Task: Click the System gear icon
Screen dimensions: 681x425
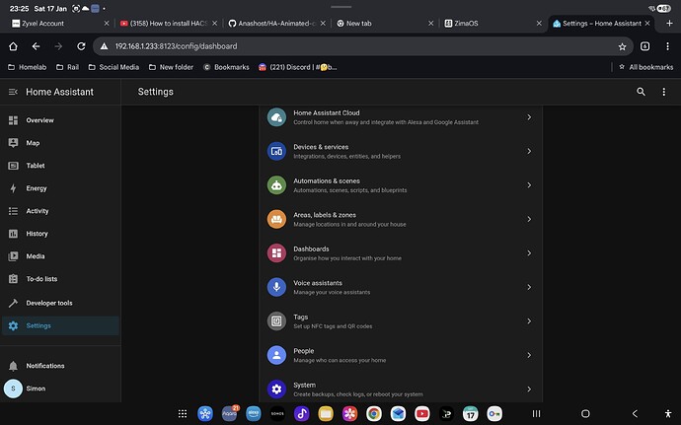Action: [x=276, y=389]
